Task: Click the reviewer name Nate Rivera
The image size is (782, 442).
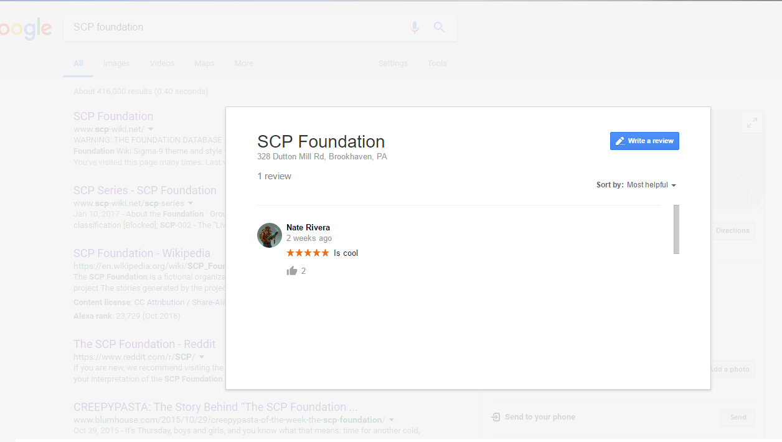Action: coord(308,227)
